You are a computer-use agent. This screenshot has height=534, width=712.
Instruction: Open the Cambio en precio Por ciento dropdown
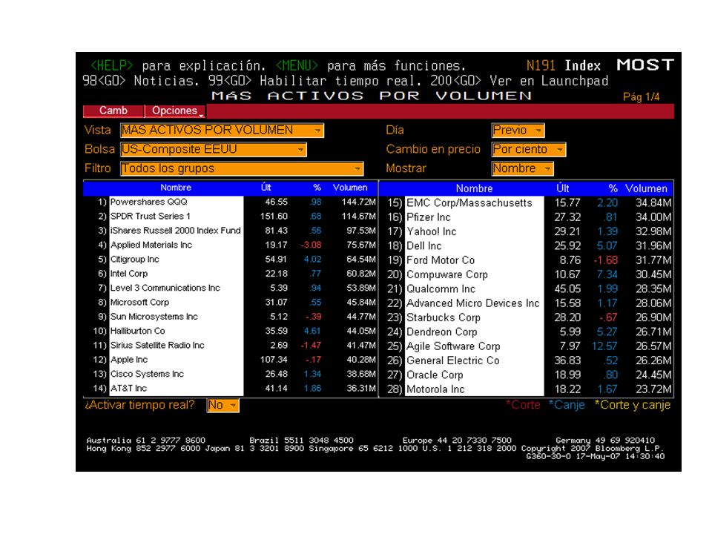click(x=529, y=149)
